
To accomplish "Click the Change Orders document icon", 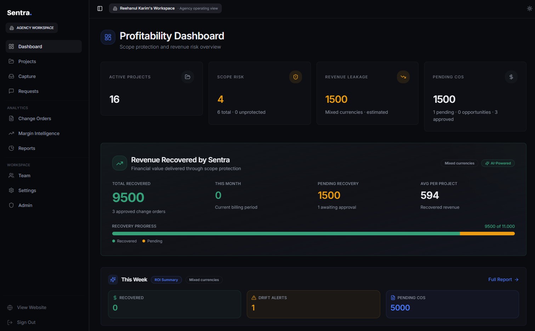I will click(x=11, y=118).
